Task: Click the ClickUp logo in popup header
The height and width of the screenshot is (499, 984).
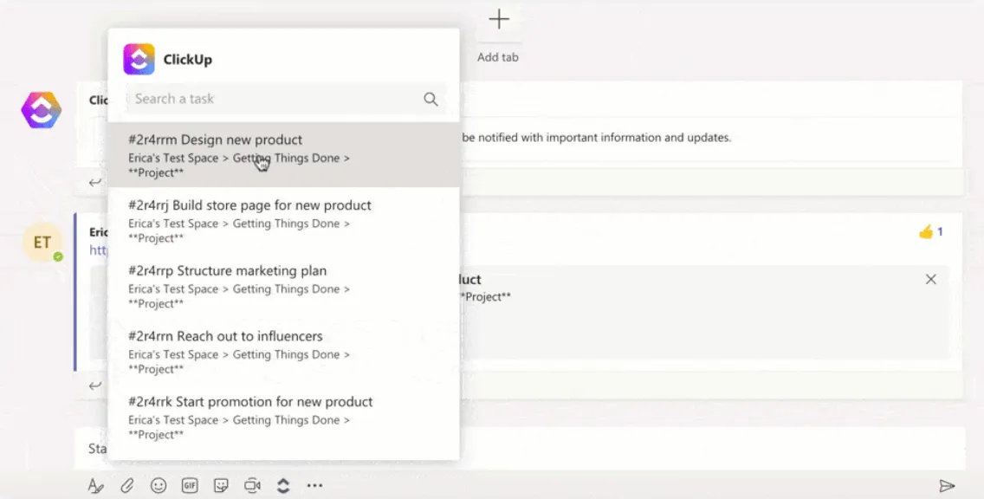Action: tap(139, 59)
